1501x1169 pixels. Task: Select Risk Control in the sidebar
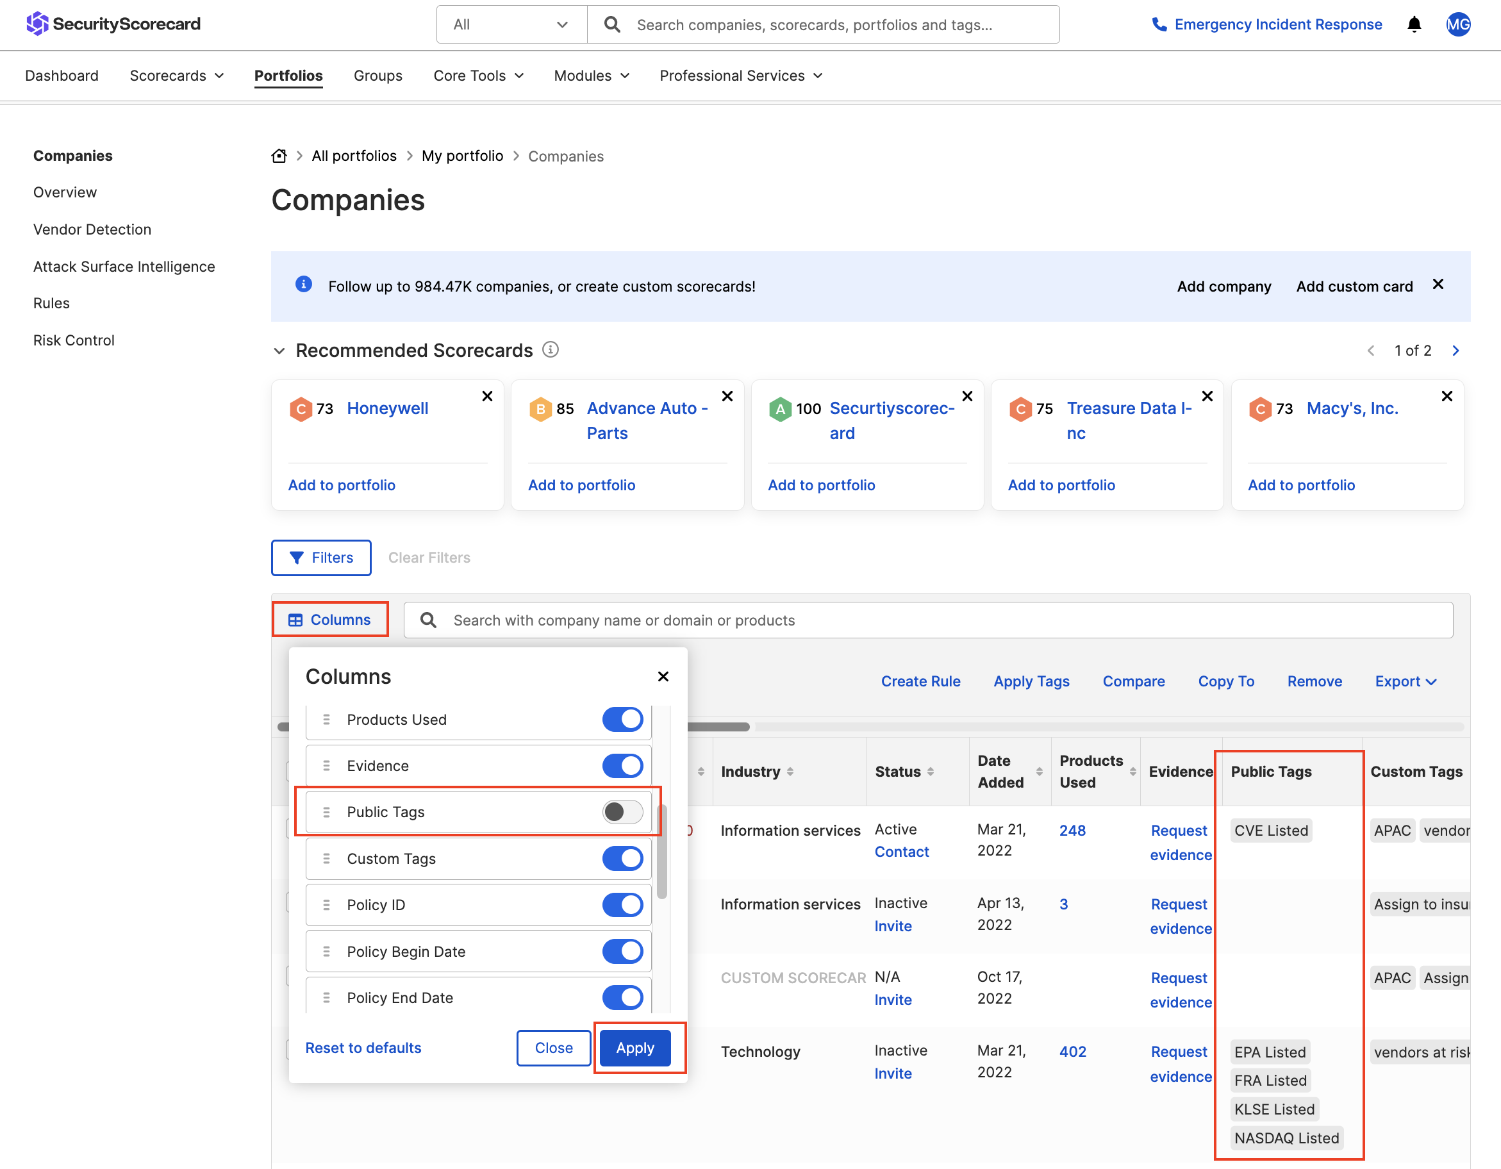pos(74,340)
